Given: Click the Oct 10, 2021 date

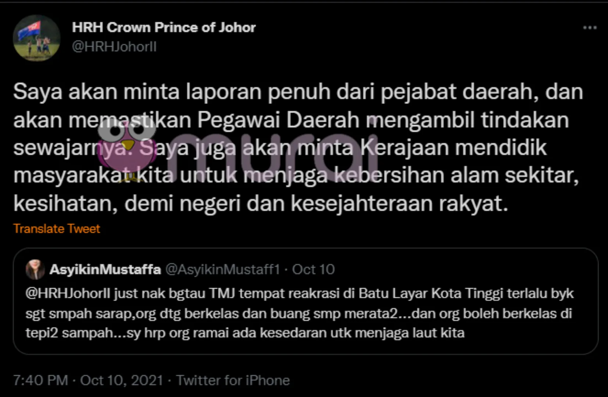Looking at the screenshot, I should (x=121, y=380).
